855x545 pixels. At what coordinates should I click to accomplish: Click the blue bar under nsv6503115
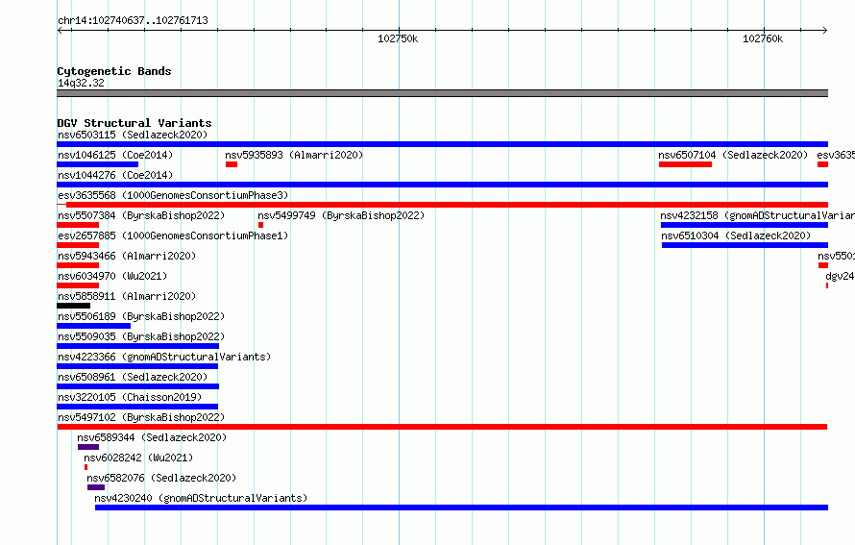pyautogui.click(x=442, y=144)
